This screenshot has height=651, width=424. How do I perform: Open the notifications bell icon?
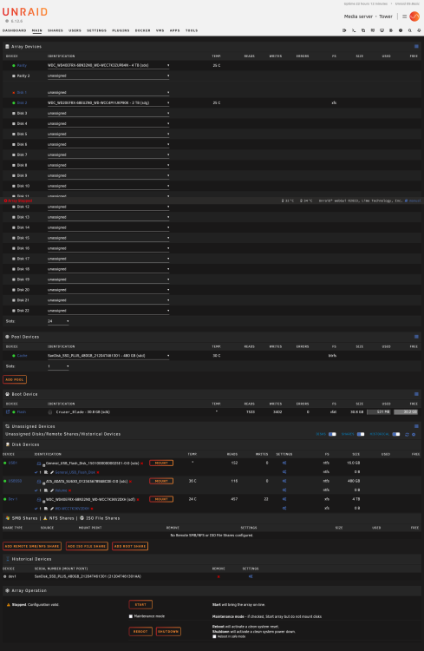(x=419, y=30)
